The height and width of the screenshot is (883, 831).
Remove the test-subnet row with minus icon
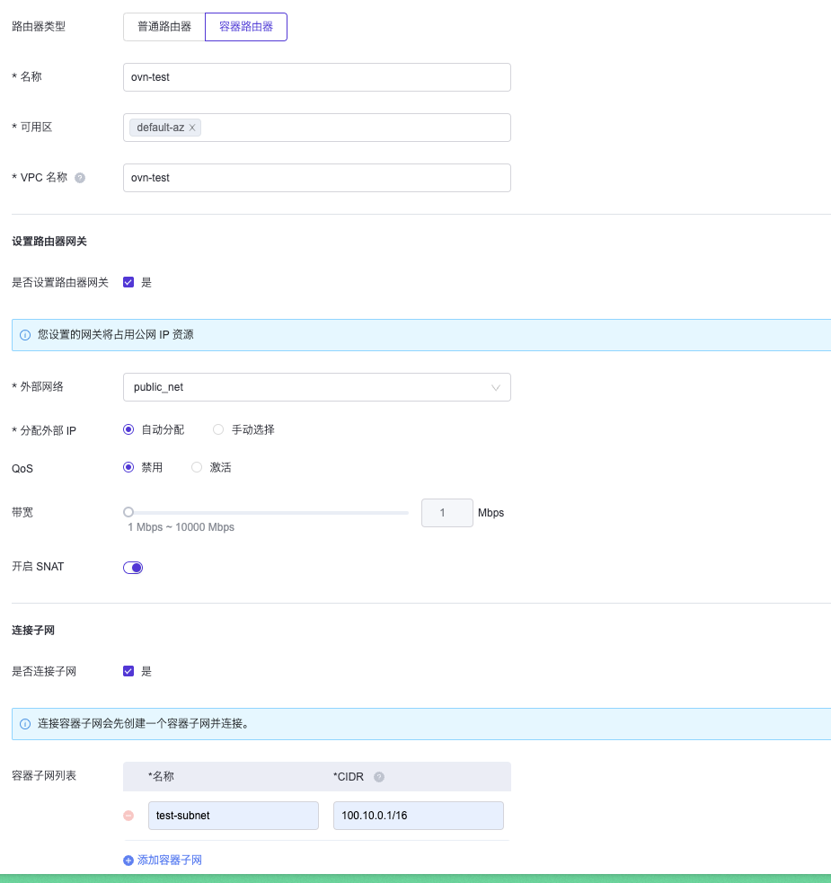pyautogui.click(x=128, y=816)
